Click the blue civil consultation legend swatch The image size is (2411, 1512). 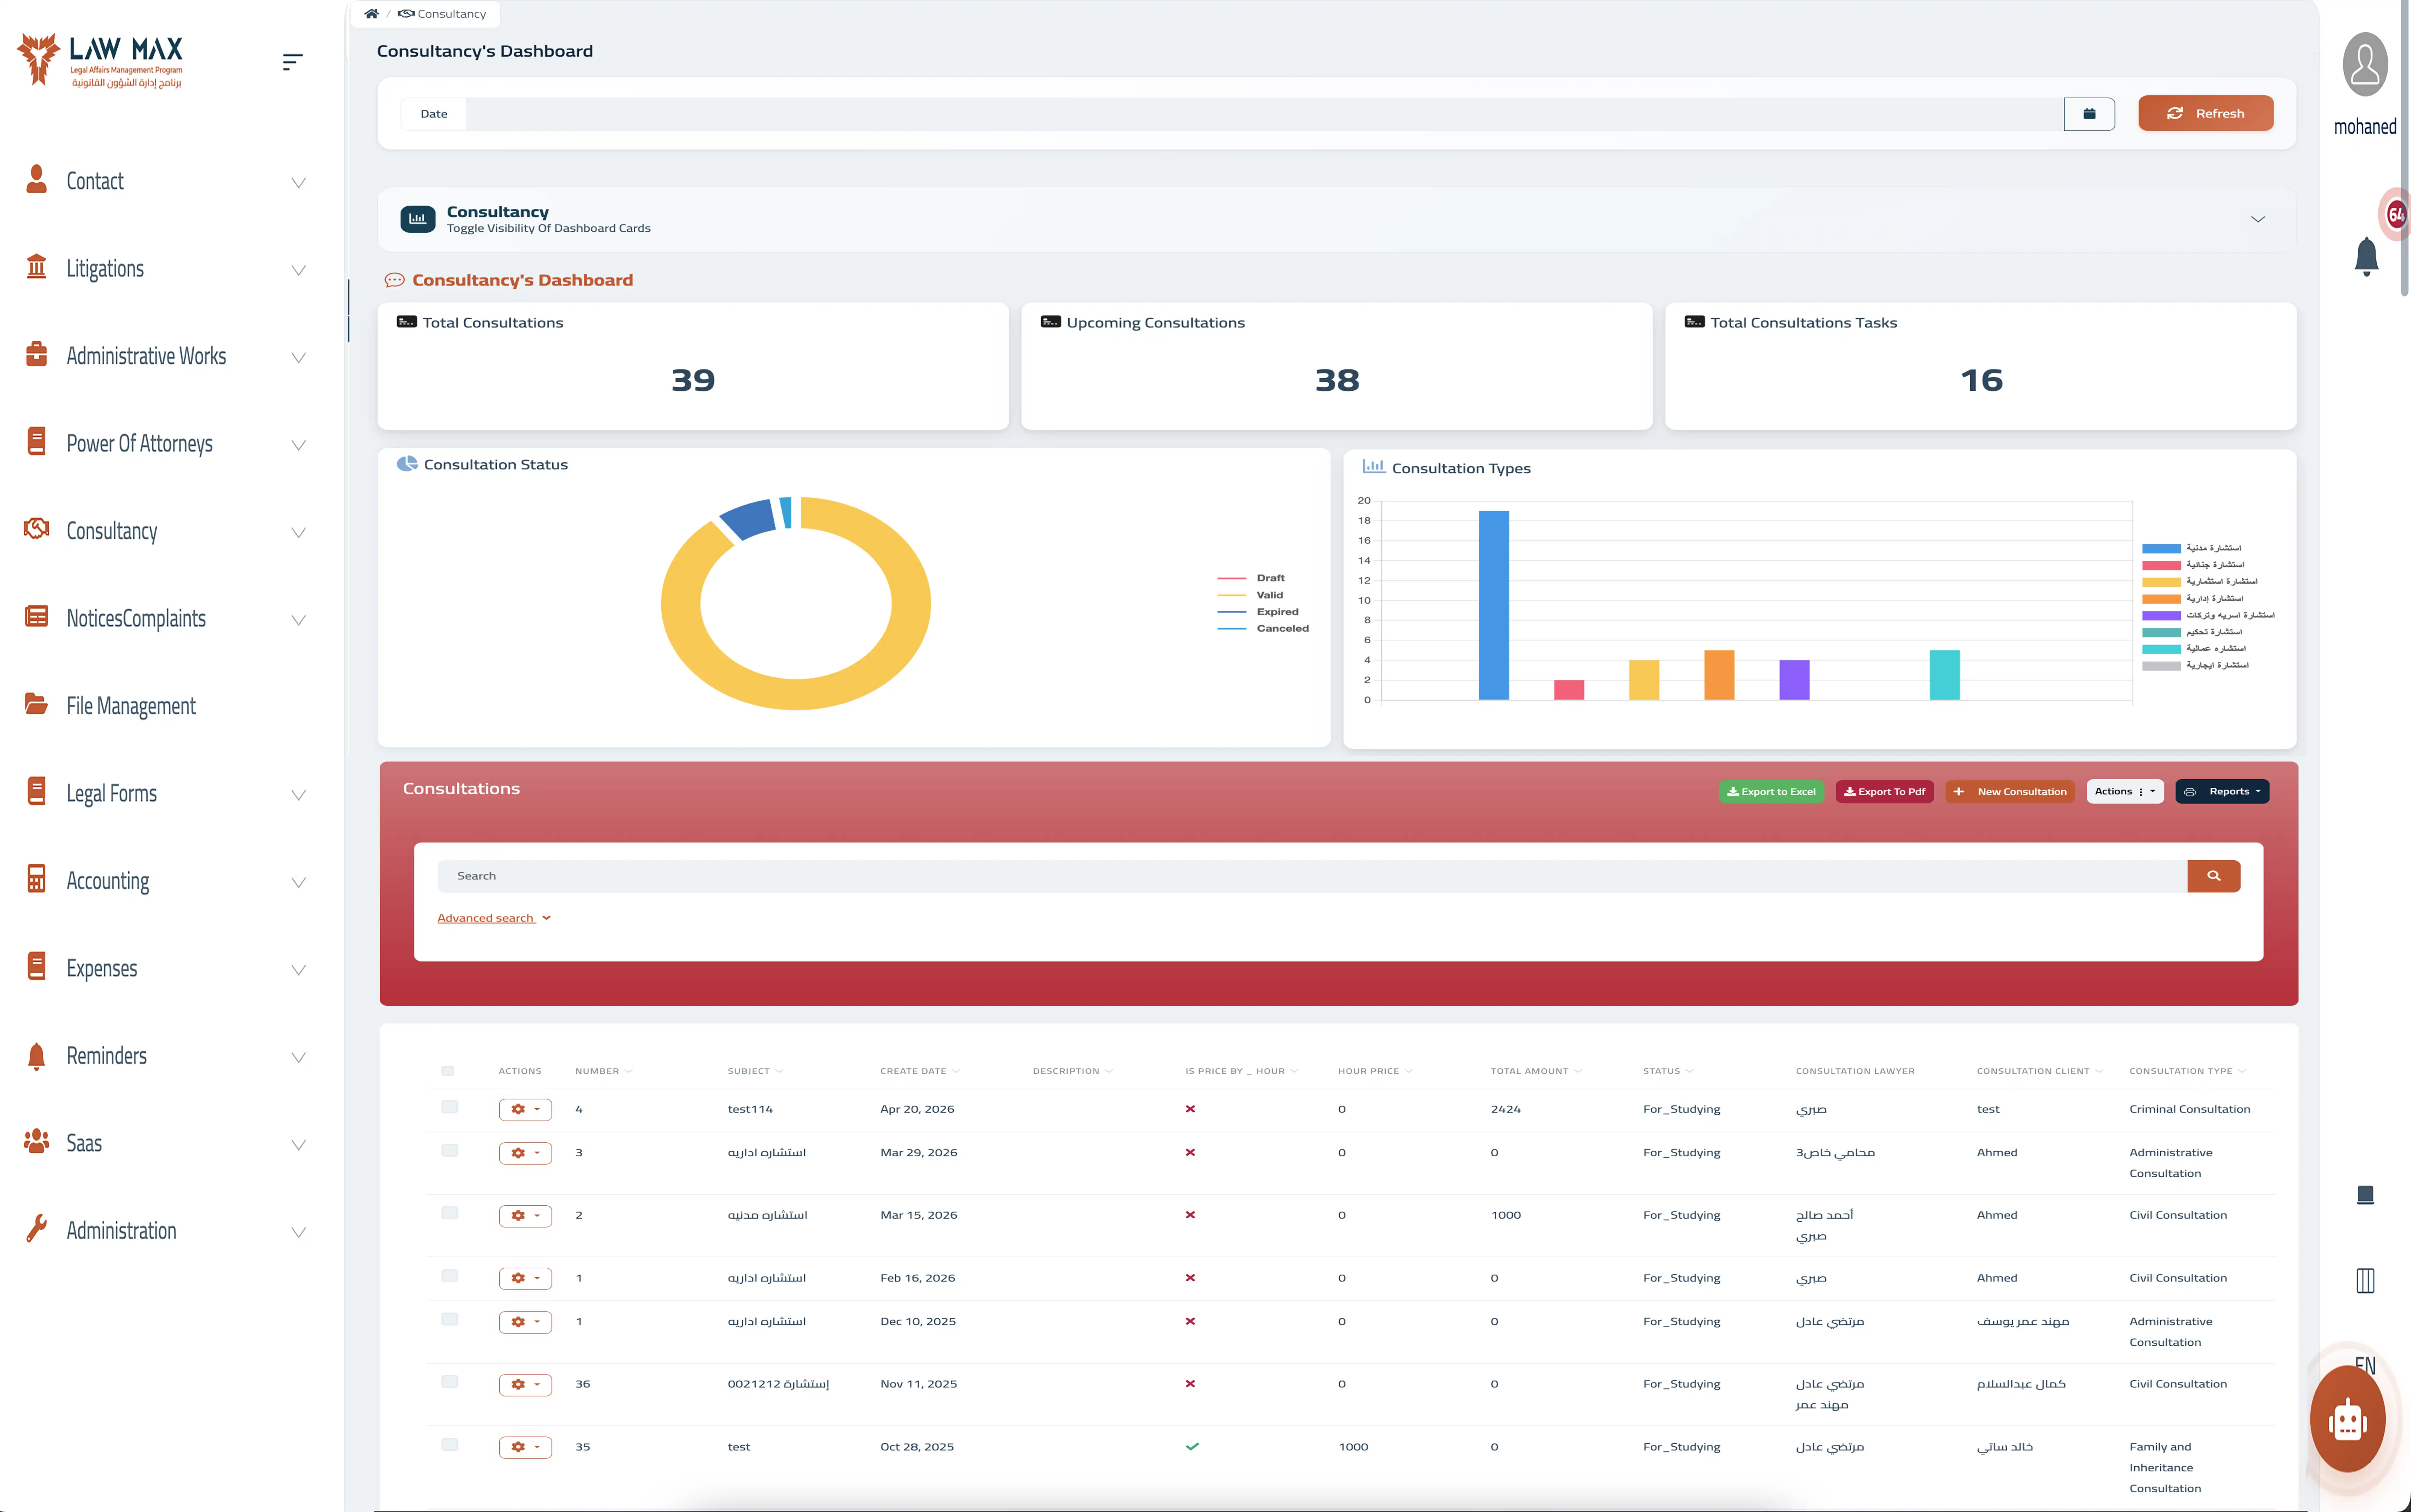tap(2161, 549)
